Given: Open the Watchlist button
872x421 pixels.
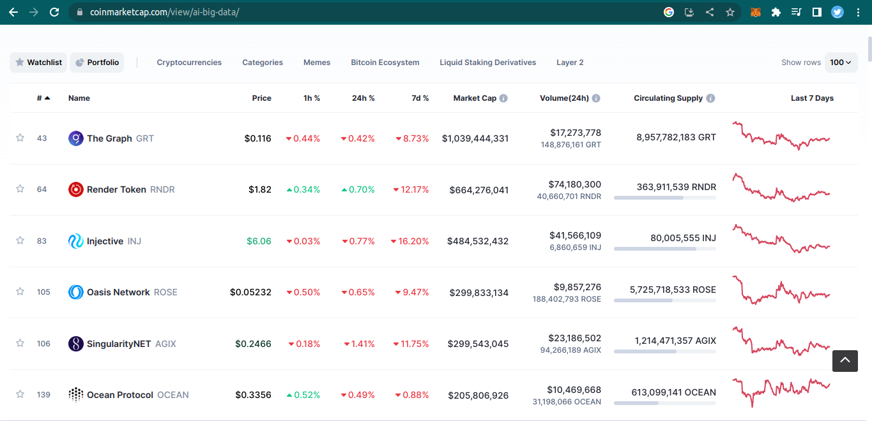Looking at the screenshot, I should click(38, 63).
